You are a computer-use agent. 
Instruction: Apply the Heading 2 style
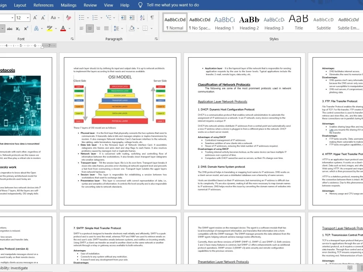[249, 22]
